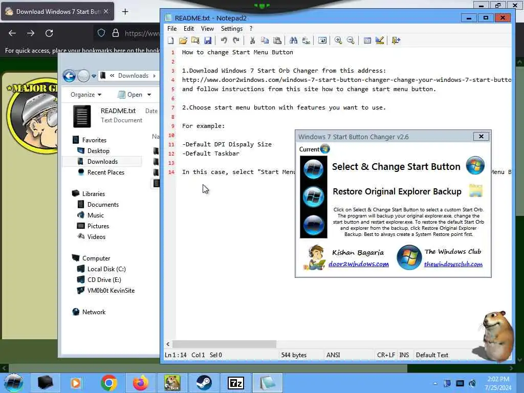Screen dimensions: 524x393
Task: Zoom in with the magnifier plus icon
Action: 338,40
